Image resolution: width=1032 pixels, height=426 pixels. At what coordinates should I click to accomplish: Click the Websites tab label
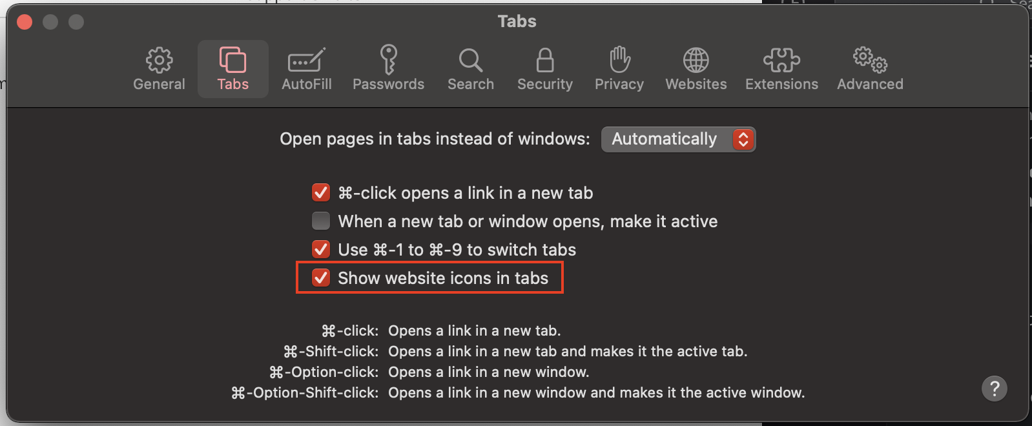tap(696, 84)
